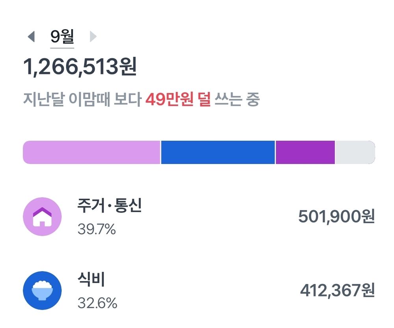The height and width of the screenshot is (328, 394).
Task: Tap the total 1,266,513원 amount
Action: (x=80, y=67)
